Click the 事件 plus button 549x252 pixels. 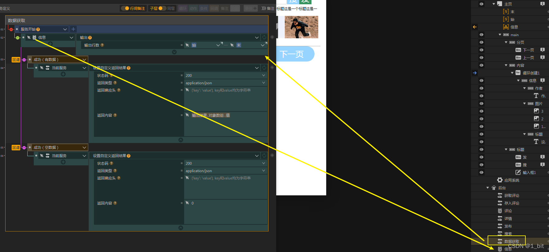point(251,8)
